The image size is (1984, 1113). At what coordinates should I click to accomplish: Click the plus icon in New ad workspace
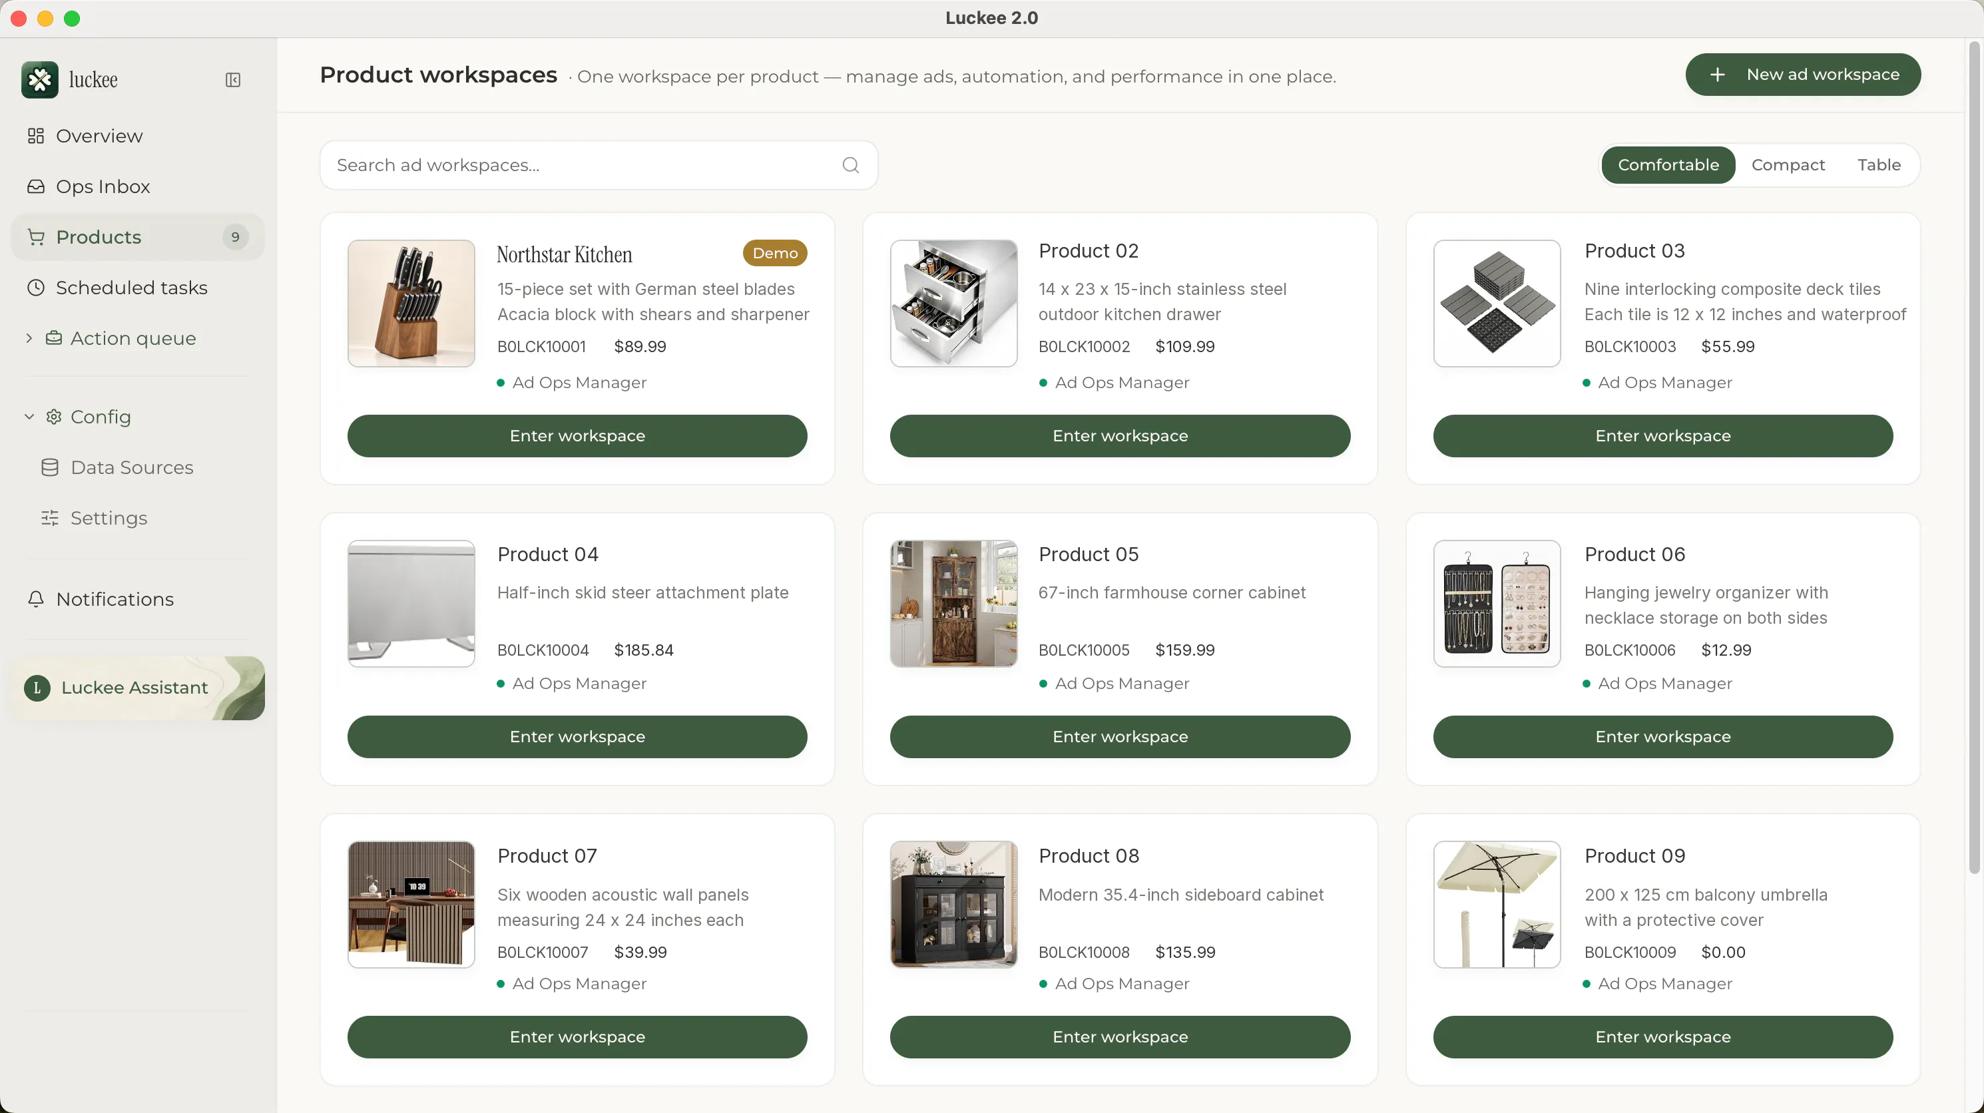pos(1717,75)
